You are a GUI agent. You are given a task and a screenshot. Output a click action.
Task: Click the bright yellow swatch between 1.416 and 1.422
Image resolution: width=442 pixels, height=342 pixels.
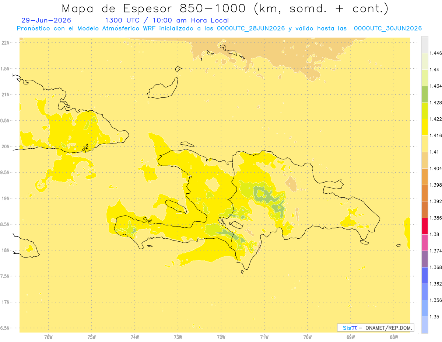(x=425, y=127)
